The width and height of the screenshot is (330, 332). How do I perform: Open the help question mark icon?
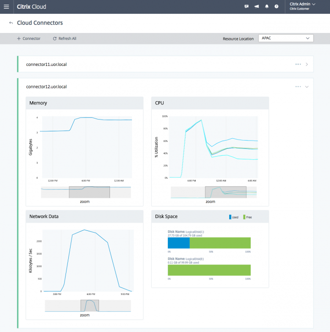[x=276, y=7]
